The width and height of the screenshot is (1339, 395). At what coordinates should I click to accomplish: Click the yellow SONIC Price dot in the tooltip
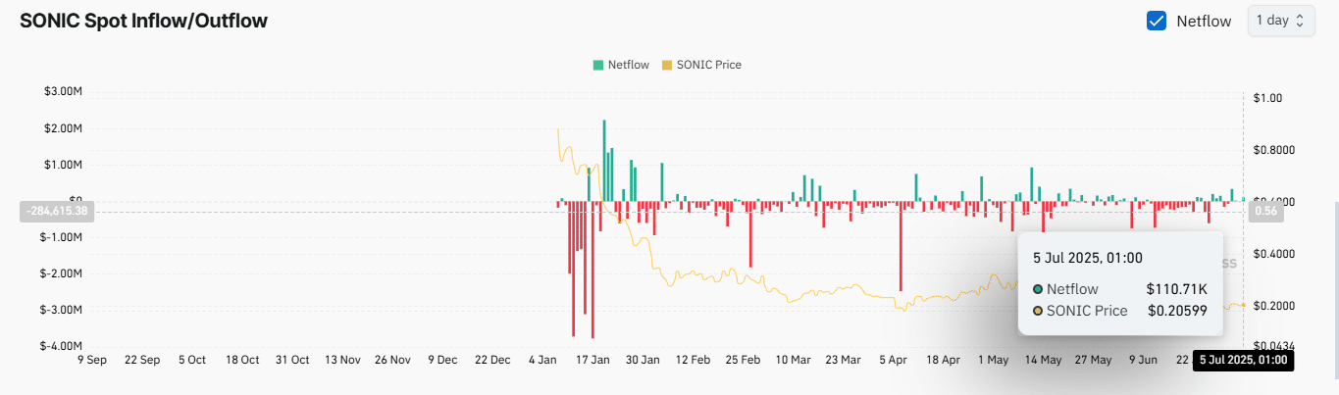pos(1038,311)
